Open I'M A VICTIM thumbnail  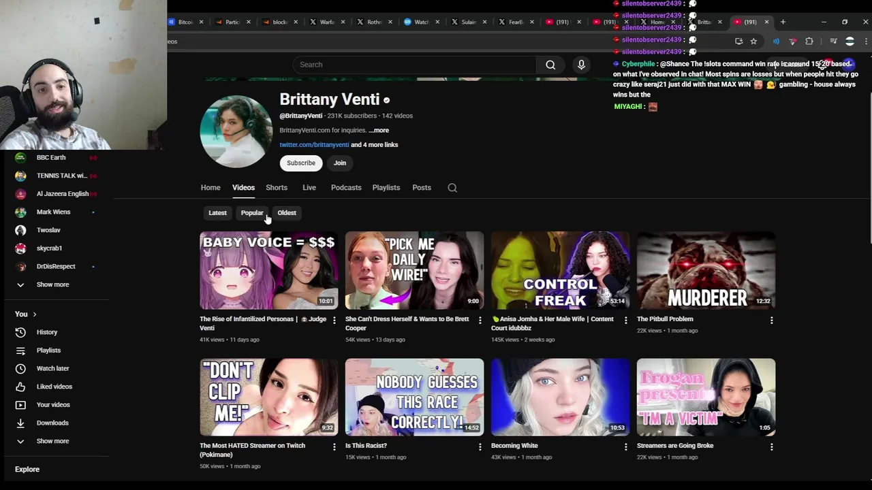706,397
